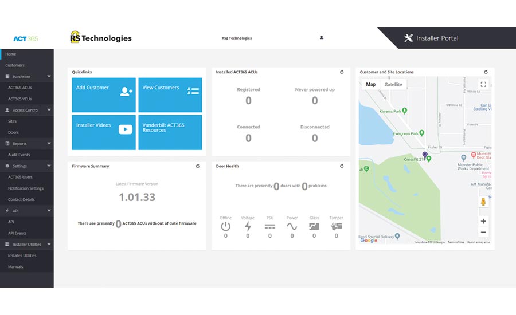The height and width of the screenshot is (315, 516).
Task: Open the user profile icon in header
Action: 322,38
